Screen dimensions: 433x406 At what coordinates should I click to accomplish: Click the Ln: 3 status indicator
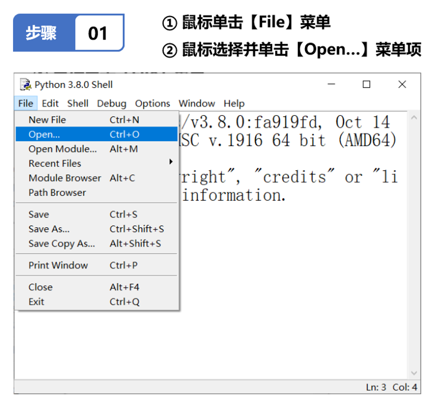tap(376, 387)
